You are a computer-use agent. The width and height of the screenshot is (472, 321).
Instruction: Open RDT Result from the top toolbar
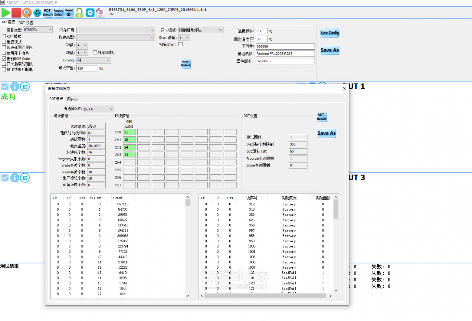click(x=48, y=13)
